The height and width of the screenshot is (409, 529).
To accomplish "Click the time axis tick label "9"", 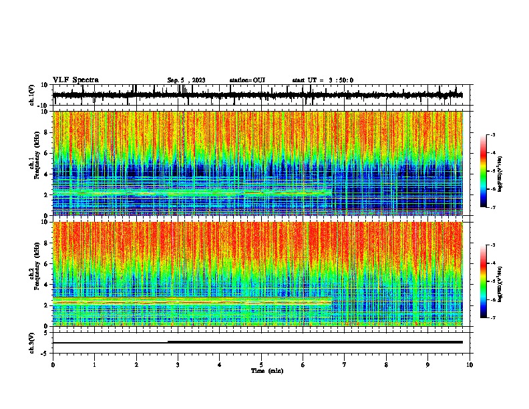I will [427, 365].
